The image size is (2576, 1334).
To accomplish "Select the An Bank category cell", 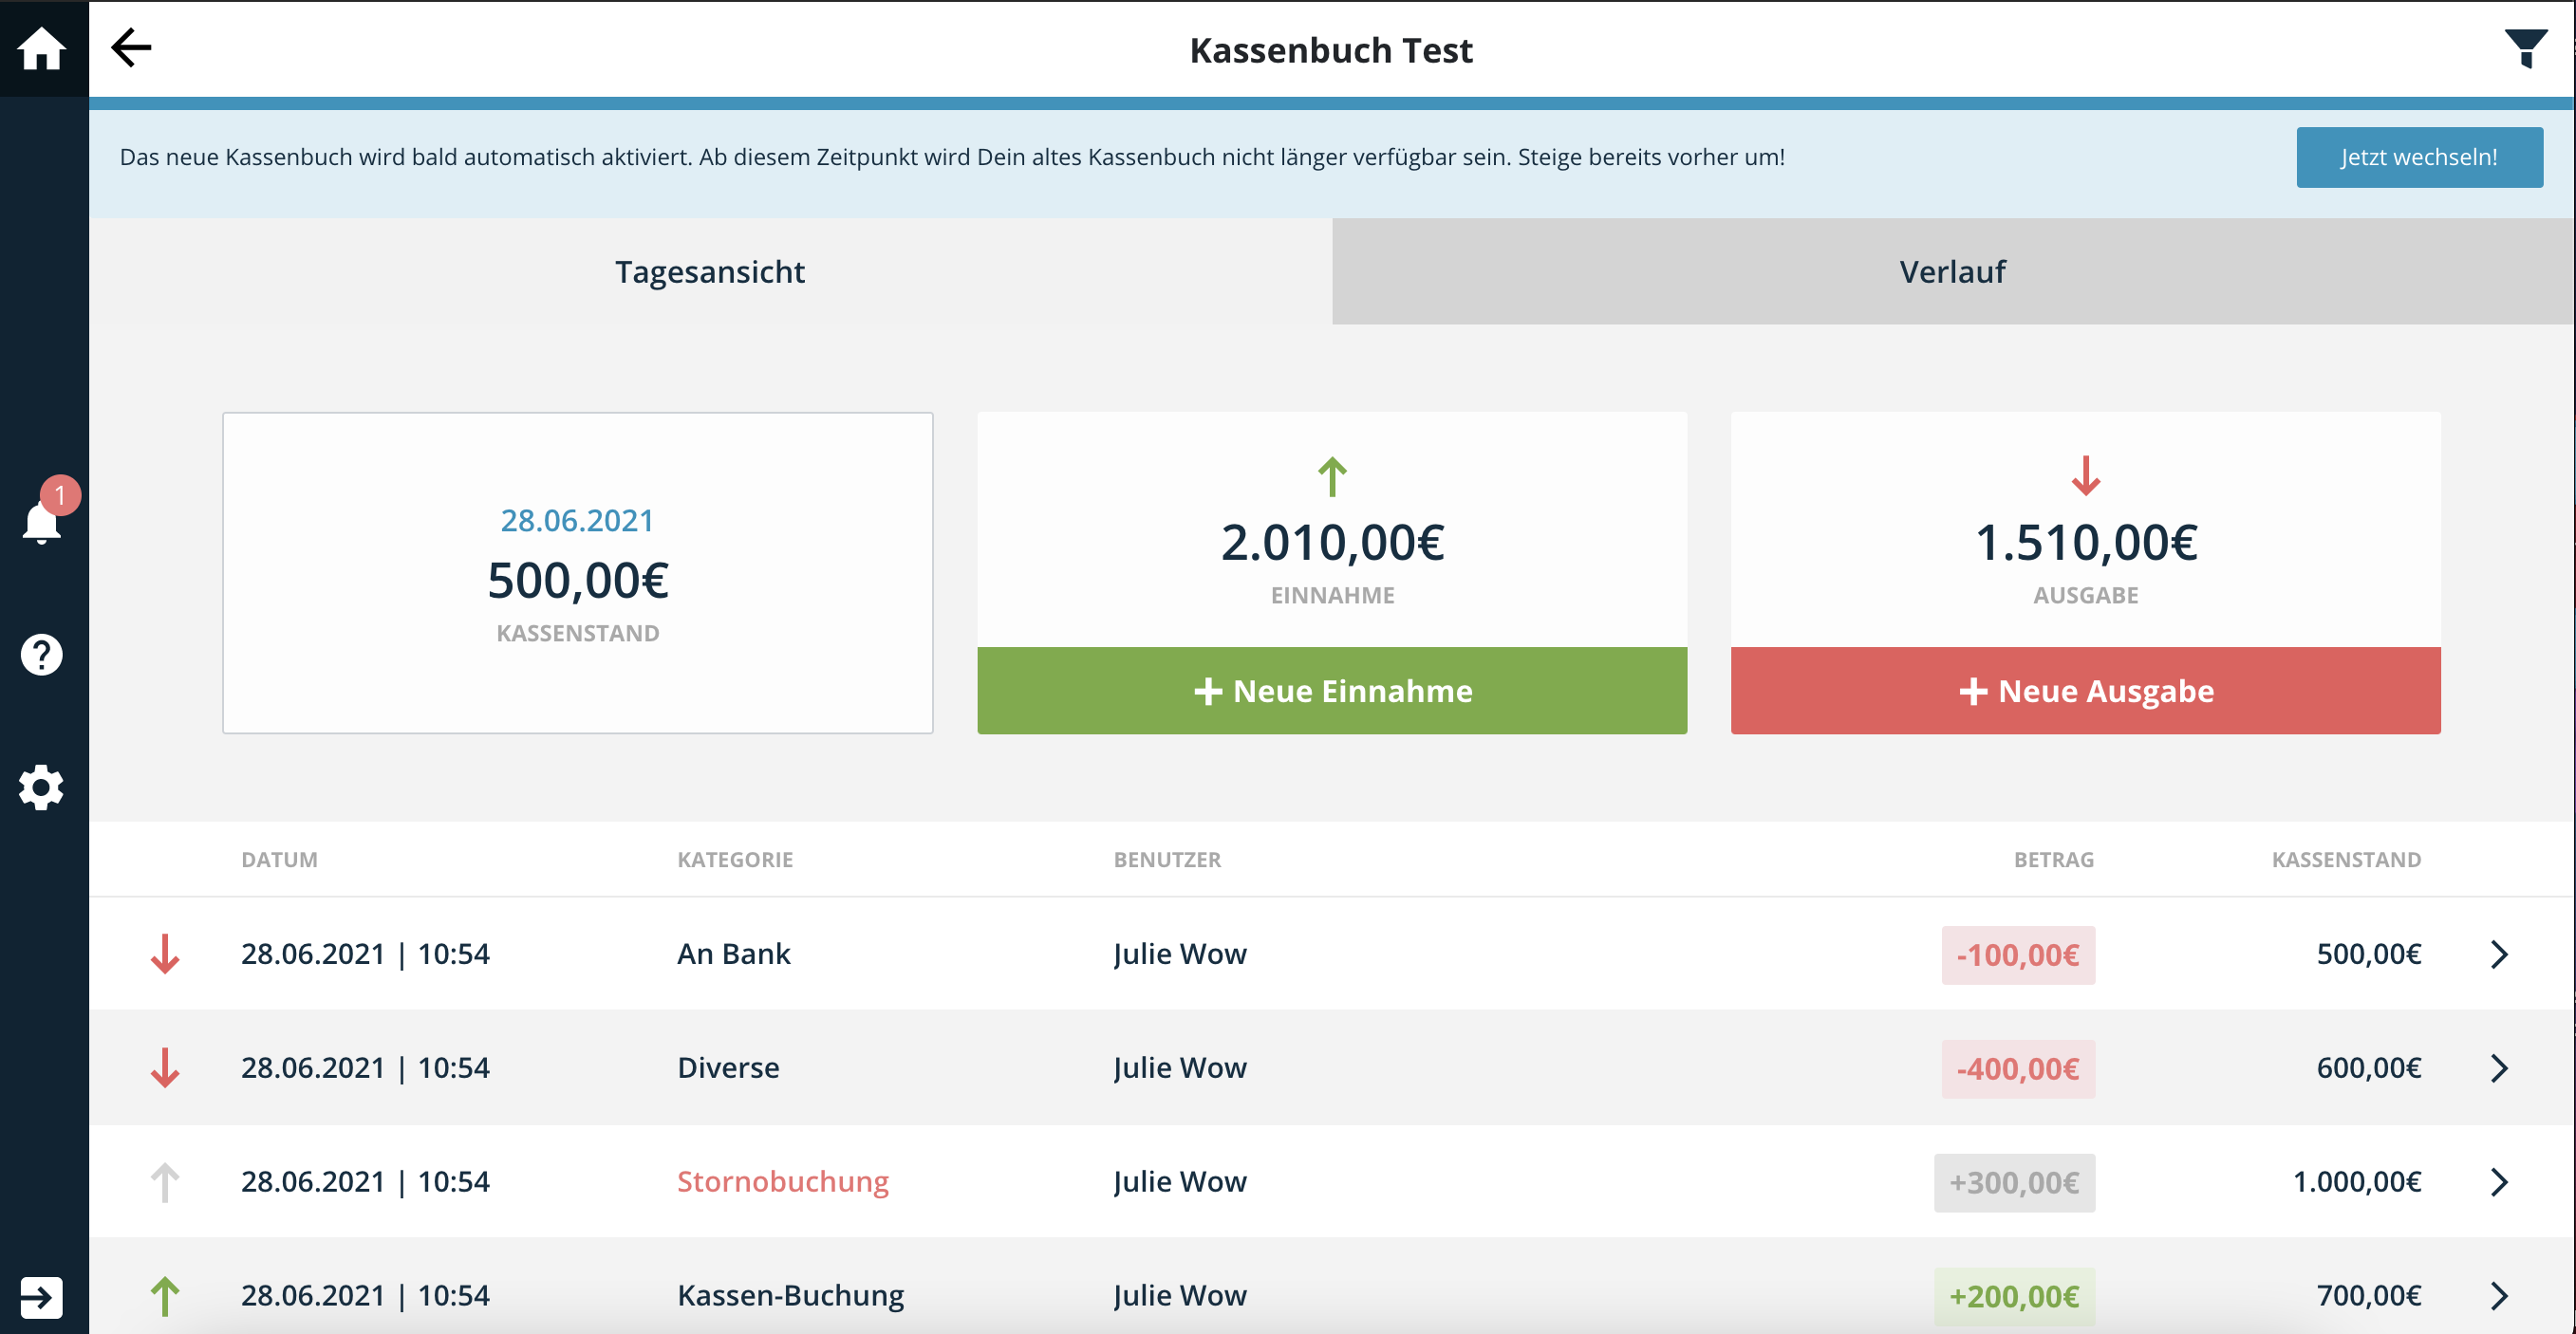I will 734,954.
